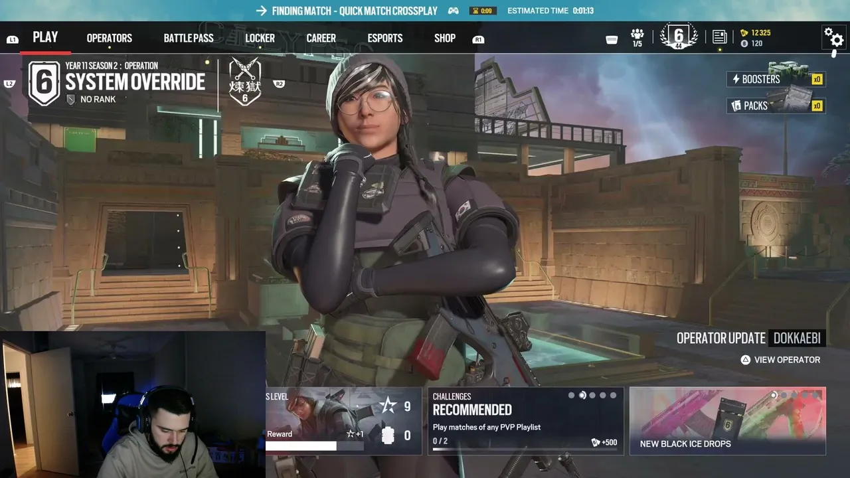The width and height of the screenshot is (850, 478).
Task: Click the No Rank shield icon
Action: tap(71, 100)
